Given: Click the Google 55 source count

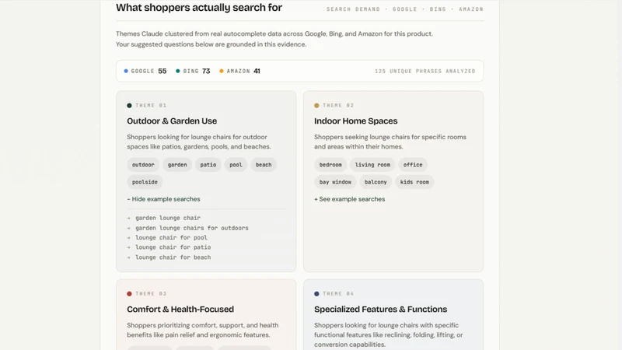Looking at the screenshot, I should point(145,71).
